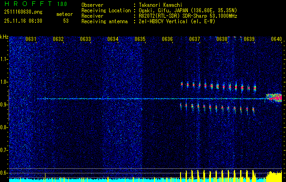Click the 0634 time marker
Viewport: 286px width, 182px height.
[113, 39]
